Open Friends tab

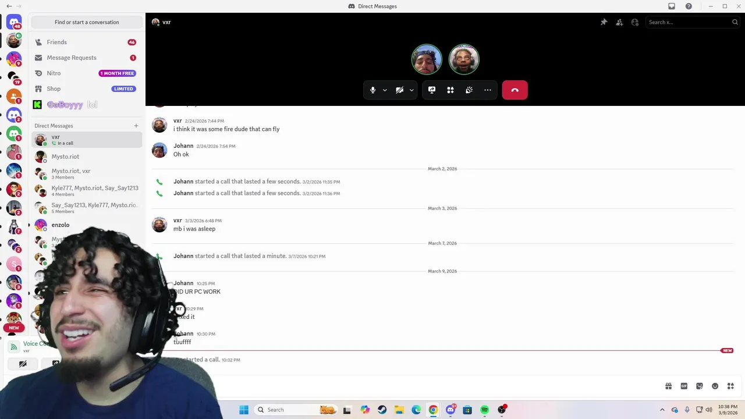(87, 42)
